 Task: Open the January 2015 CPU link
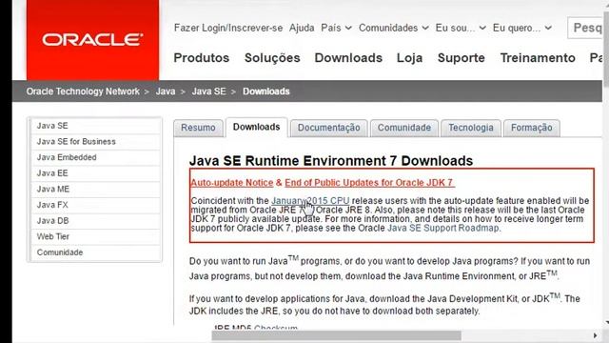[310, 201]
